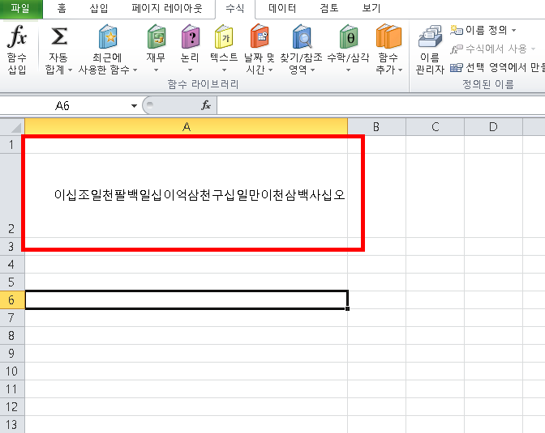Select row 1 header
The height and width of the screenshot is (433, 545).
coord(12,144)
